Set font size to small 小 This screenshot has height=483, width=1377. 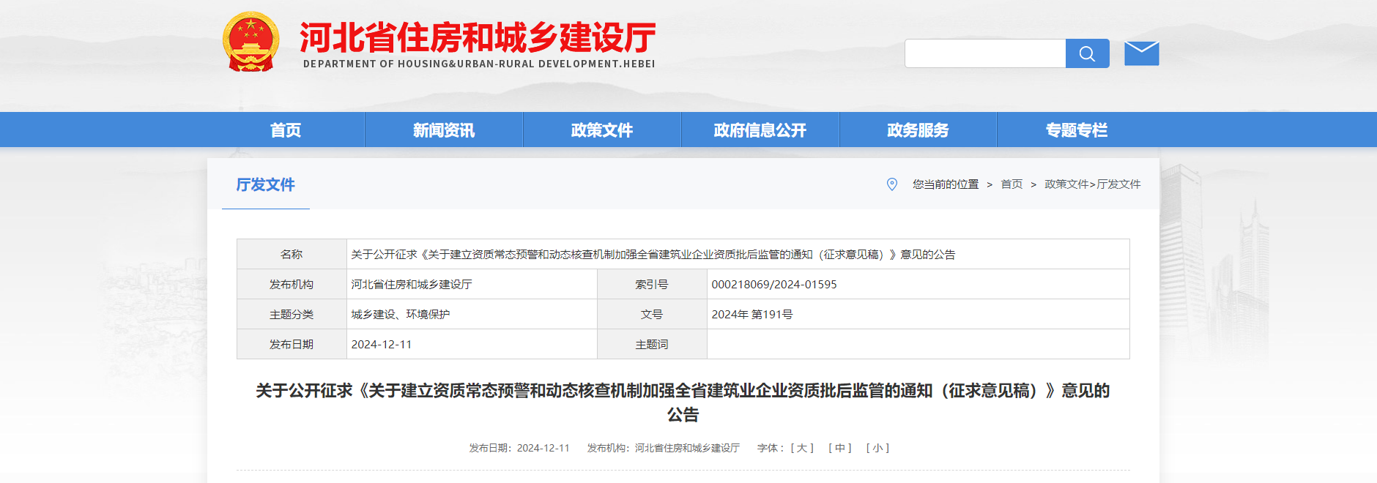pos(877,448)
